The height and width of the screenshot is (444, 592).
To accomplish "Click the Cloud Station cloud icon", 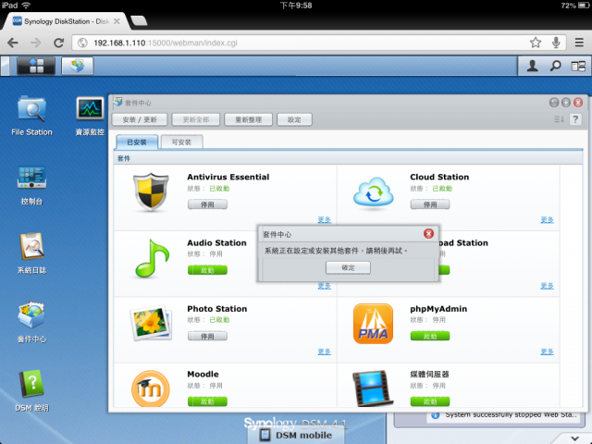I will point(374,193).
